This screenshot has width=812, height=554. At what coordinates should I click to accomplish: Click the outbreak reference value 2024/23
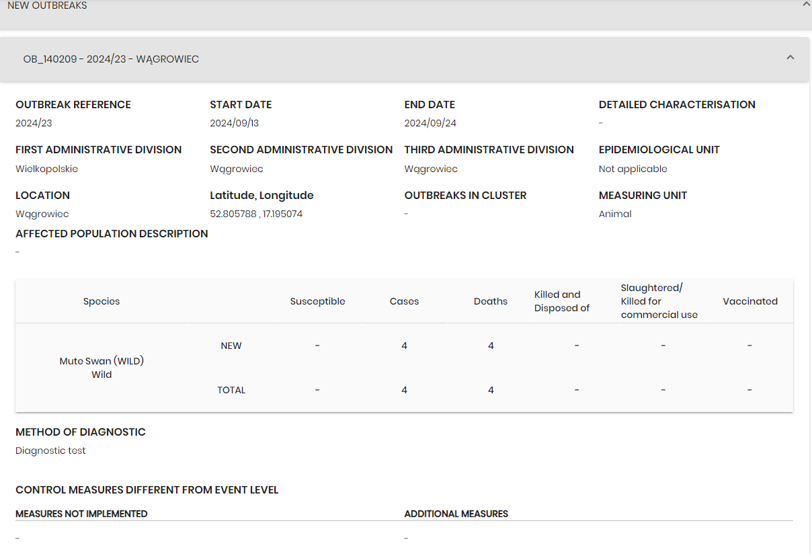[34, 123]
